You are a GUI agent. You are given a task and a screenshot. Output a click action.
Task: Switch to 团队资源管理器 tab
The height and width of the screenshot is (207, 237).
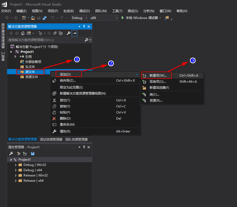[77, 139]
